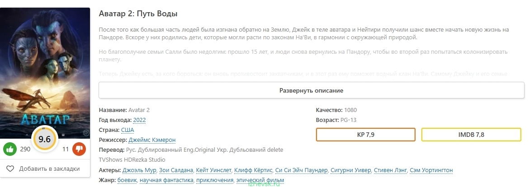Viewport: 529px width, 187px height.
Task: Open actor Джоэль Мур link
Action: tap(140, 170)
